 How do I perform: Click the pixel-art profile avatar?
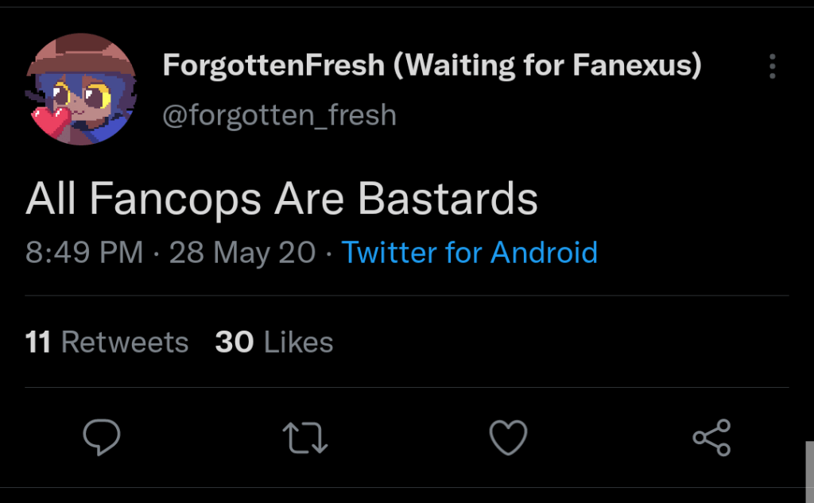pos(83,89)
